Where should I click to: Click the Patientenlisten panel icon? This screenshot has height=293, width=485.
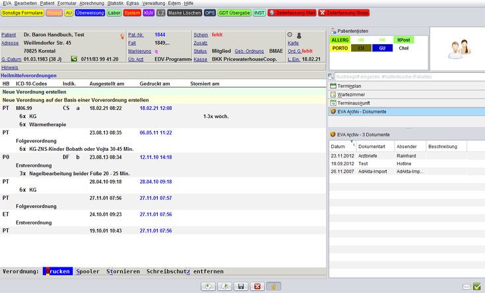click(333, 31)
